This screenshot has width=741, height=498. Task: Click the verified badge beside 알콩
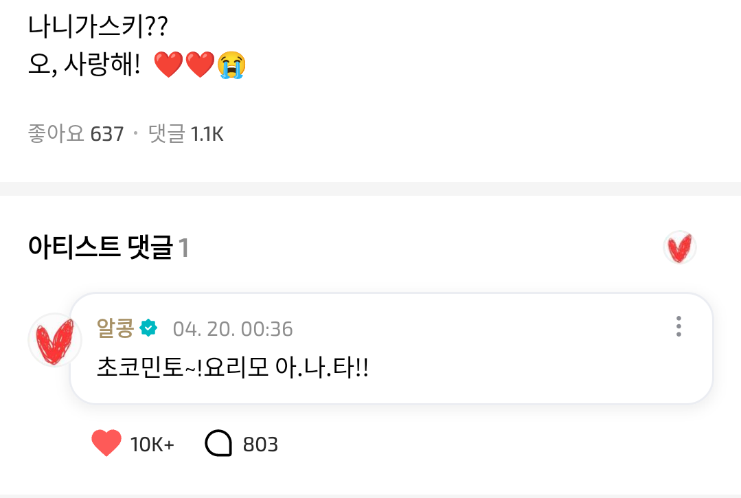[148, 328]
